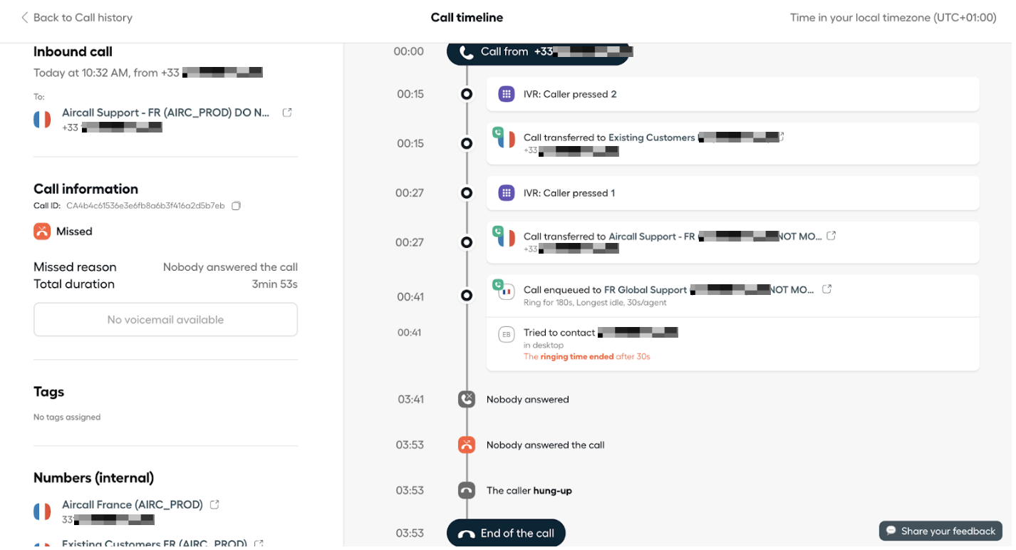Open Existing Customers transfer external link icon
This screenshot has height=550, width=1016.
click(782, 137)
